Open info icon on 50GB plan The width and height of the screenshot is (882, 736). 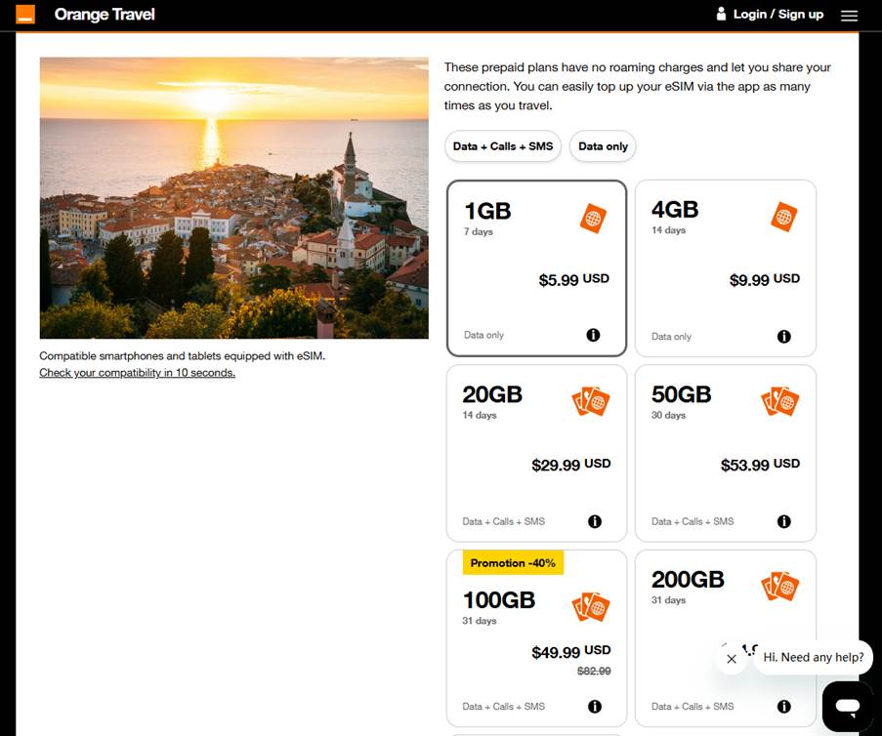click(783, 521)
